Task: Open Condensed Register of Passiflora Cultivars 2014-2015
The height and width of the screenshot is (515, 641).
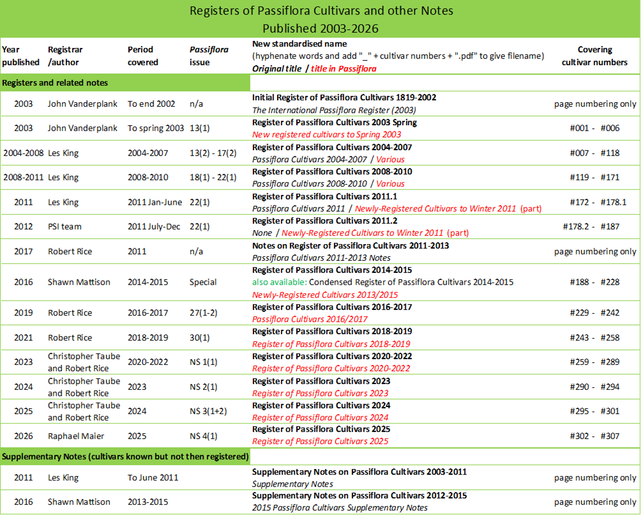Action: 411,282
